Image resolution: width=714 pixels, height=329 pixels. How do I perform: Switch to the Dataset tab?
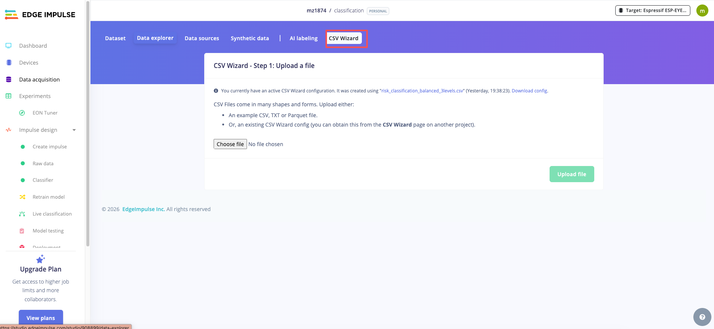click(x=115, y=38)
